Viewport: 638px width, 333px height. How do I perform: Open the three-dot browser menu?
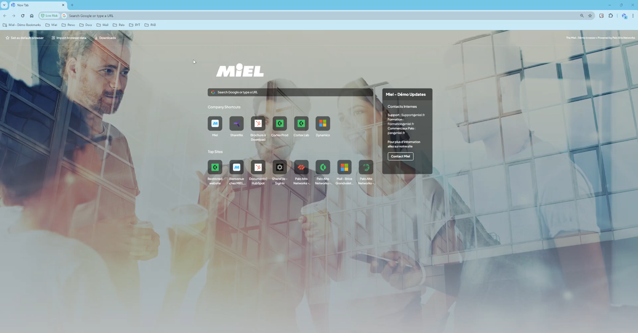click(633, 15)
